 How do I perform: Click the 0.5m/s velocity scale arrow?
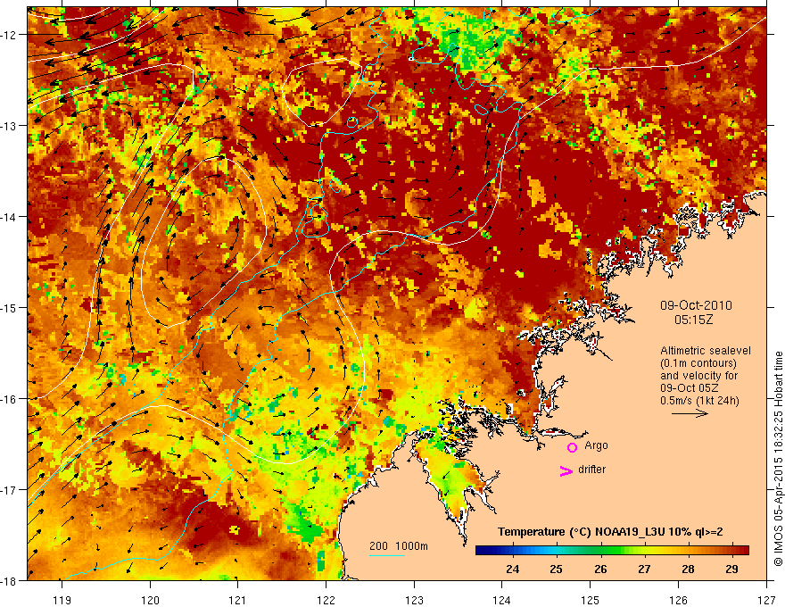click(x=690, y=413)
